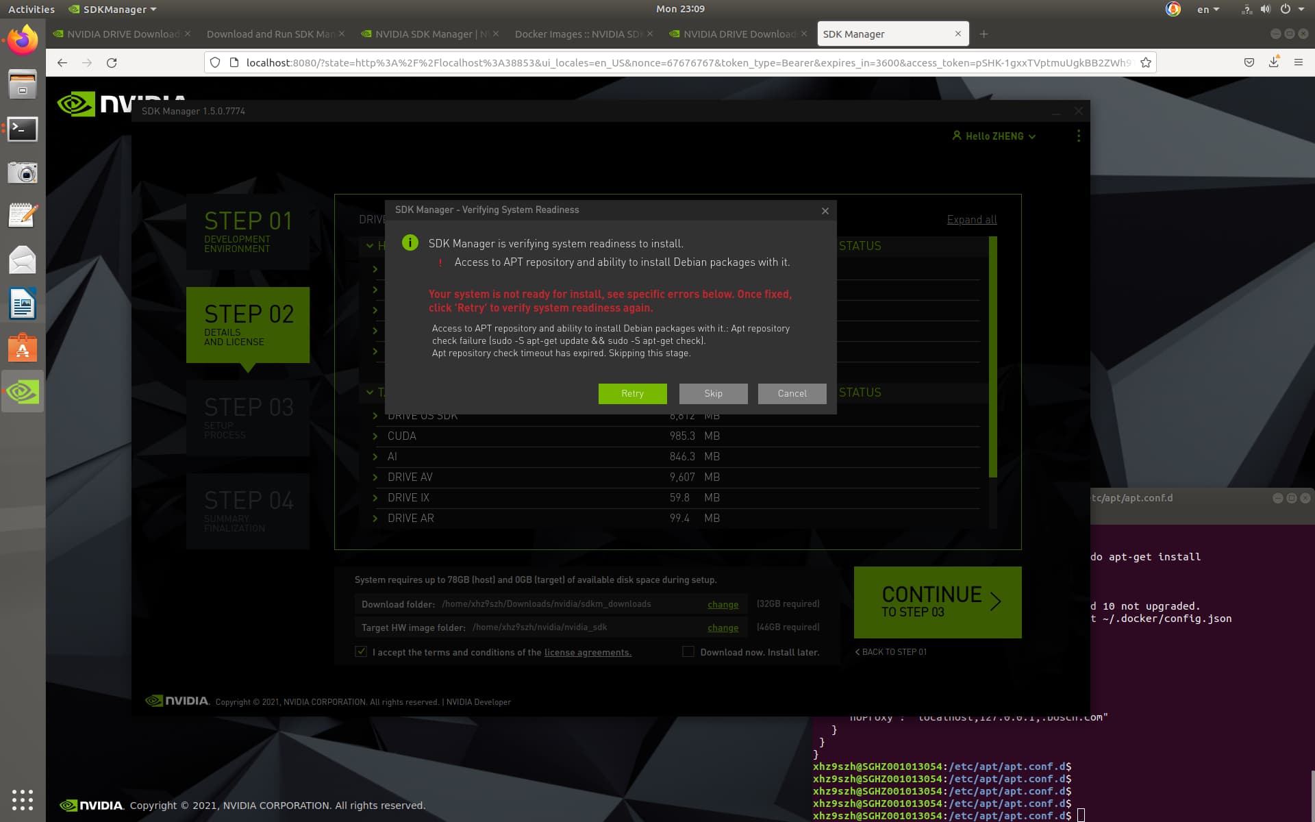
Task: Open the Firefox hamburger menu
Action: [x=1298, y=62]
